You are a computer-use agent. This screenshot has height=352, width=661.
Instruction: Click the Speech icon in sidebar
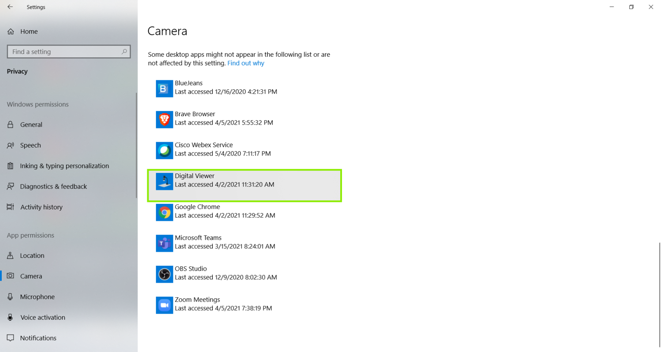(x=10, y=145)
